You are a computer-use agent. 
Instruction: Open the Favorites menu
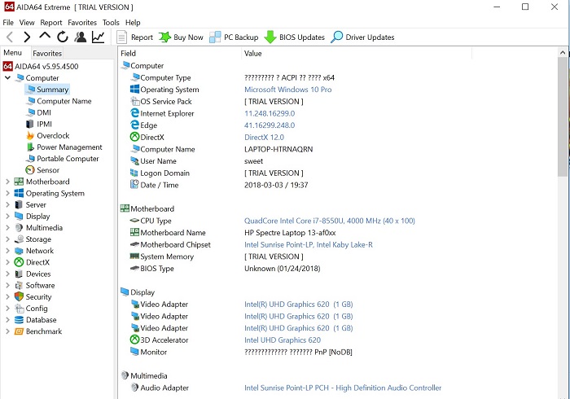coord(82,23)
